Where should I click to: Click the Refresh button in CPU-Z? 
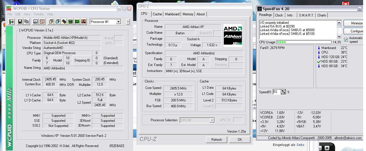coord(217,139)
